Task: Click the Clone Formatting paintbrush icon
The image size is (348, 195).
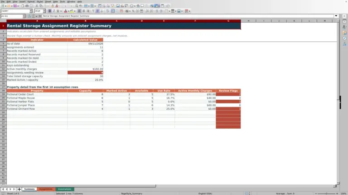Action: [x=53, y=6]
